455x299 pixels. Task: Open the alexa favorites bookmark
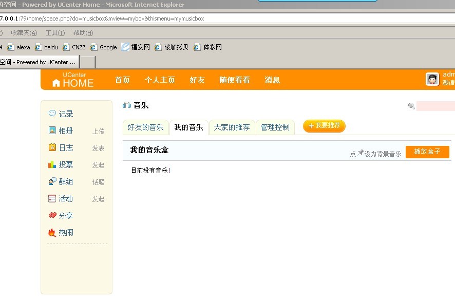(x=19, y=47)
